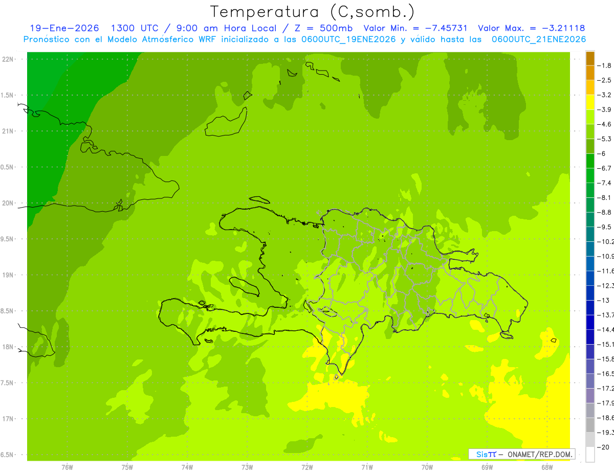Click the 'SisTT - ONAMET/REP.DOM.' logo box
This screenshot has width=614, height=474.
click(521, 454)
